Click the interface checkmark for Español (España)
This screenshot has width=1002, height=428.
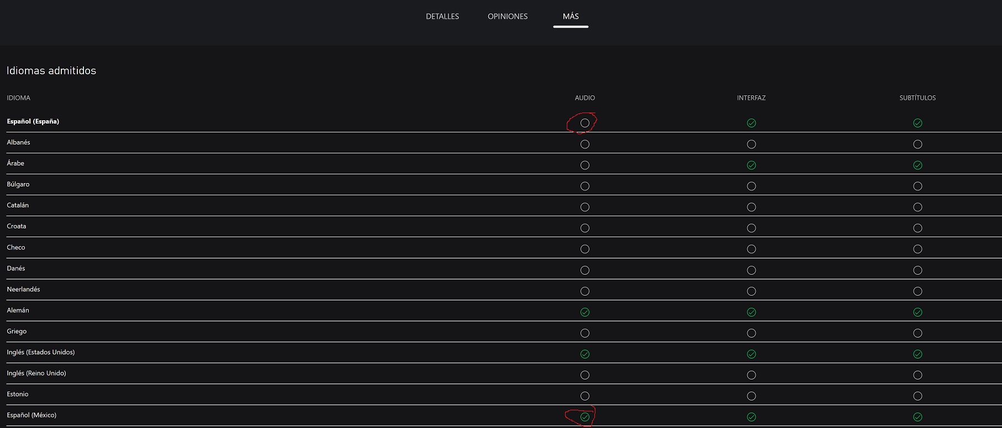(x=751, y=123)
